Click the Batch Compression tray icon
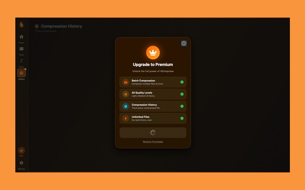This screenshot has width=305, height=190. click(x=126, y=82)
